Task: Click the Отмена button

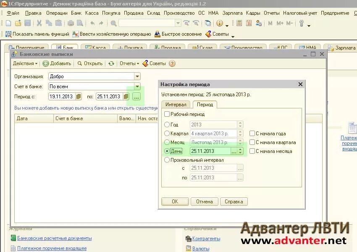Action: [x=204, y=202]
